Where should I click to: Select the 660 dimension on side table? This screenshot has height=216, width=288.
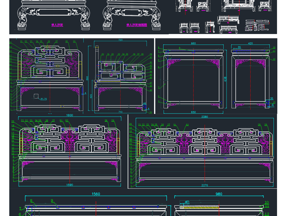pos(193,43)
